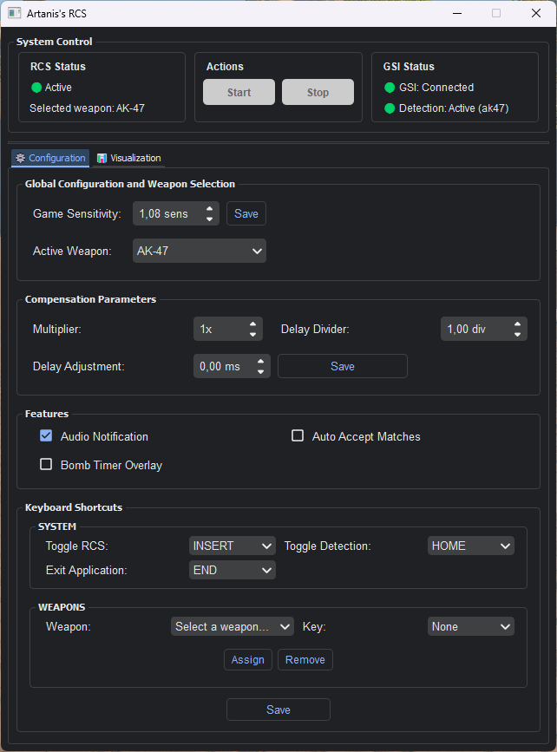Close the Artanis's RCS window

pos(536,13)
